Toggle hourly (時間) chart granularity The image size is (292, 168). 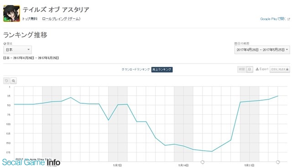[242, 69]
